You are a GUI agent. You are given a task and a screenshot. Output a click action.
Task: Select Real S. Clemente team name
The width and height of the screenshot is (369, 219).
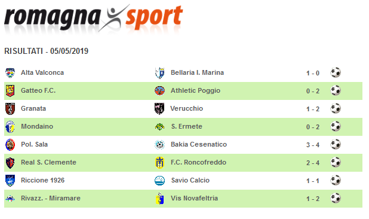coord(48,162)
